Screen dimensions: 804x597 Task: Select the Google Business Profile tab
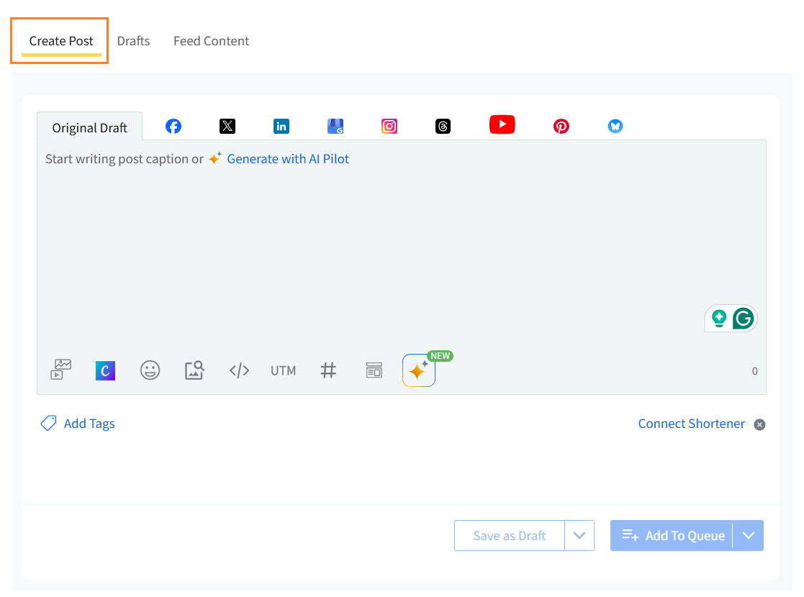point(335,126)
